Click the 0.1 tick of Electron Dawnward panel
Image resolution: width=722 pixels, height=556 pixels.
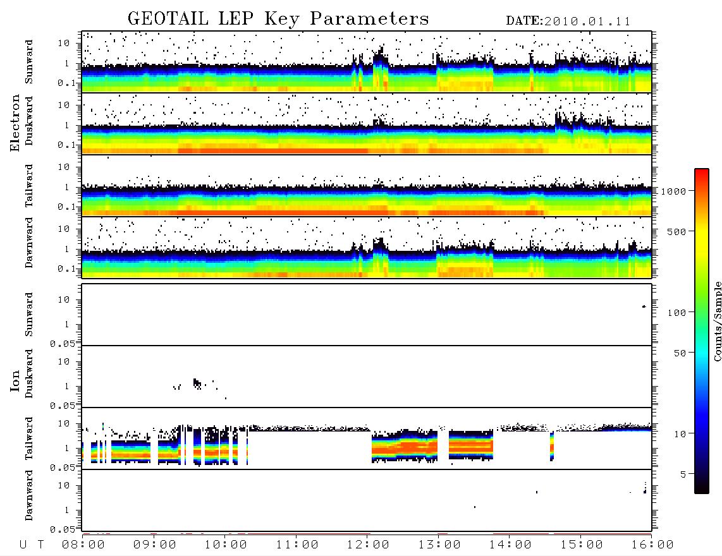click(66, 269)
